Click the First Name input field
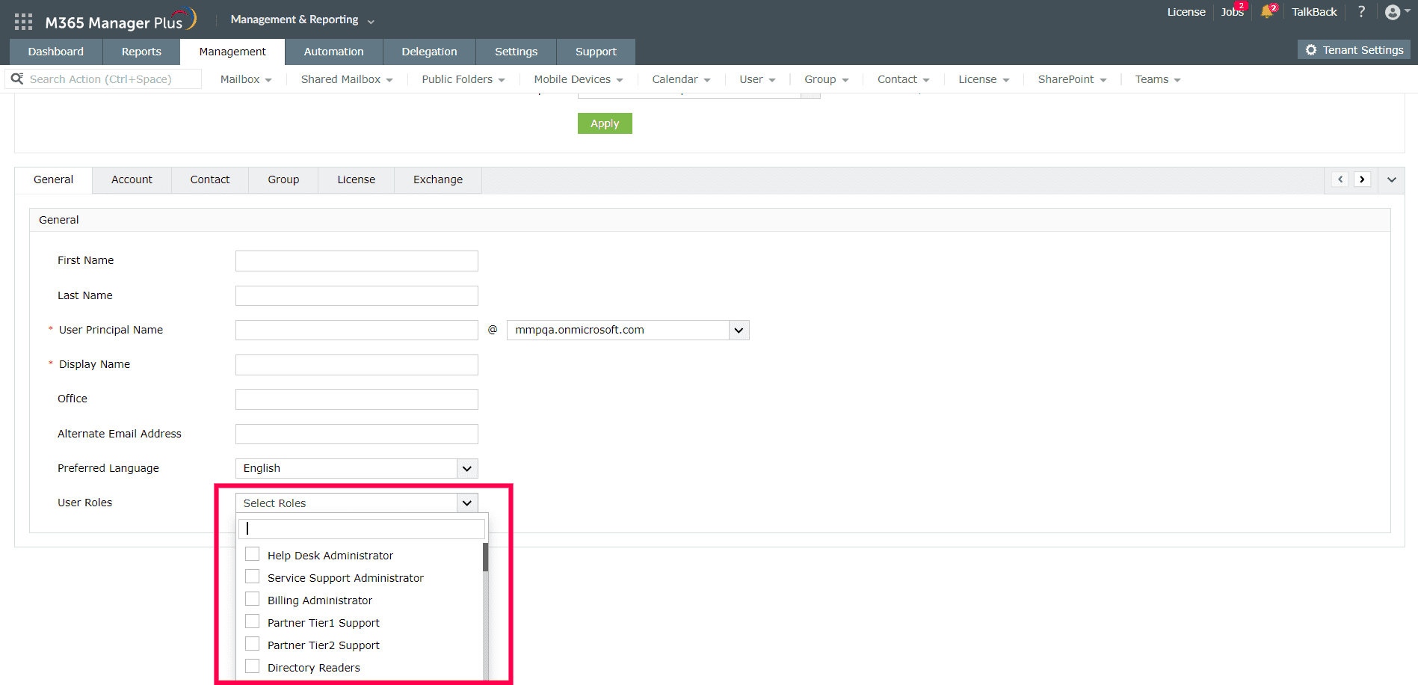This screenshot has width=1418, height=685. pos(357,261)
